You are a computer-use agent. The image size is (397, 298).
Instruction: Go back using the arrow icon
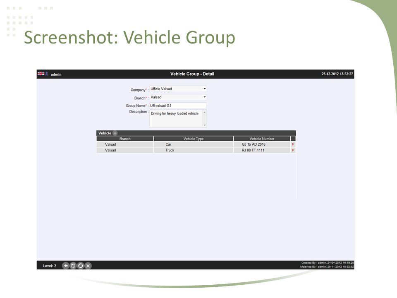click(x=66, y=266)
